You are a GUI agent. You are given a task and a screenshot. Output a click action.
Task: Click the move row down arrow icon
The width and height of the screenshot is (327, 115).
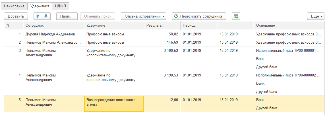(45, 16)
